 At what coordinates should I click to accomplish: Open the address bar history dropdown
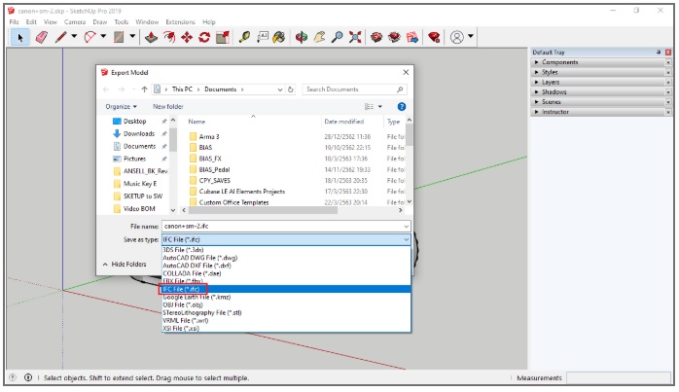coord(280,89)
